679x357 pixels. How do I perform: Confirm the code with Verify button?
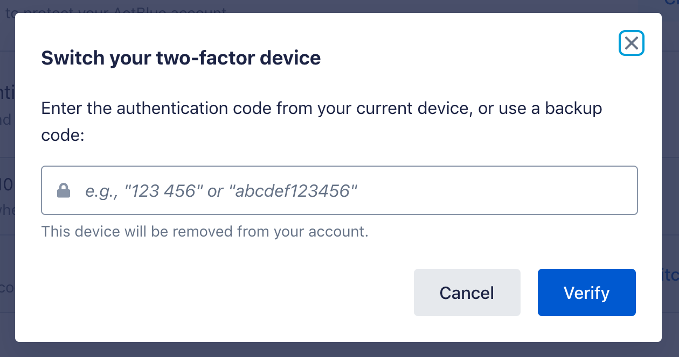(x=586, y=292)
